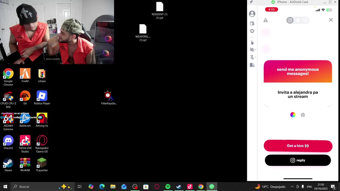Screen dimensions: 340x191
Task: Click the system tray microphone icon
Action: click(x=303, y=186)
